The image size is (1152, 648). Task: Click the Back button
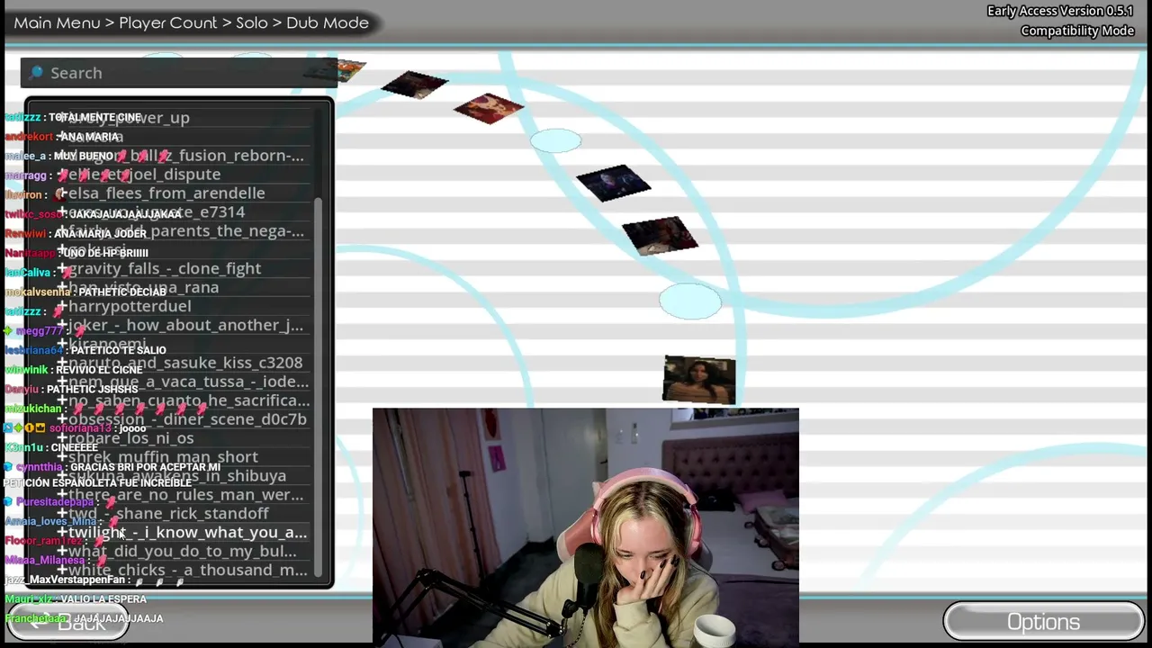(67, 622)
